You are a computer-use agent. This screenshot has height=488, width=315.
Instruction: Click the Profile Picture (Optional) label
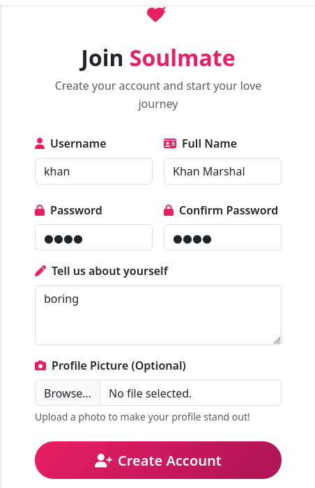[118, 365]
